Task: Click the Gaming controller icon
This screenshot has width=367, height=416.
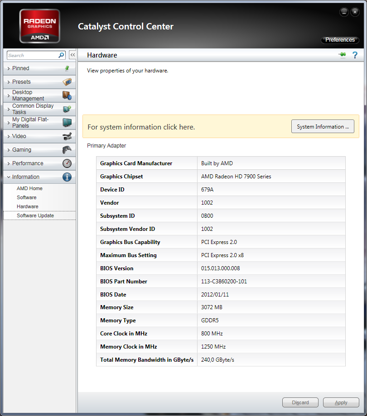Action: (67, 150)
